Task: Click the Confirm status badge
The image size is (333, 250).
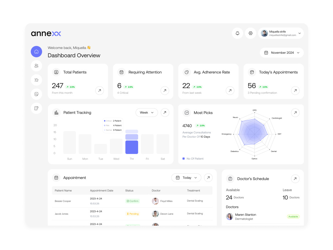Action: click(133, 201)
